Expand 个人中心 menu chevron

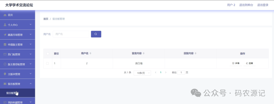tap(31, 24)
